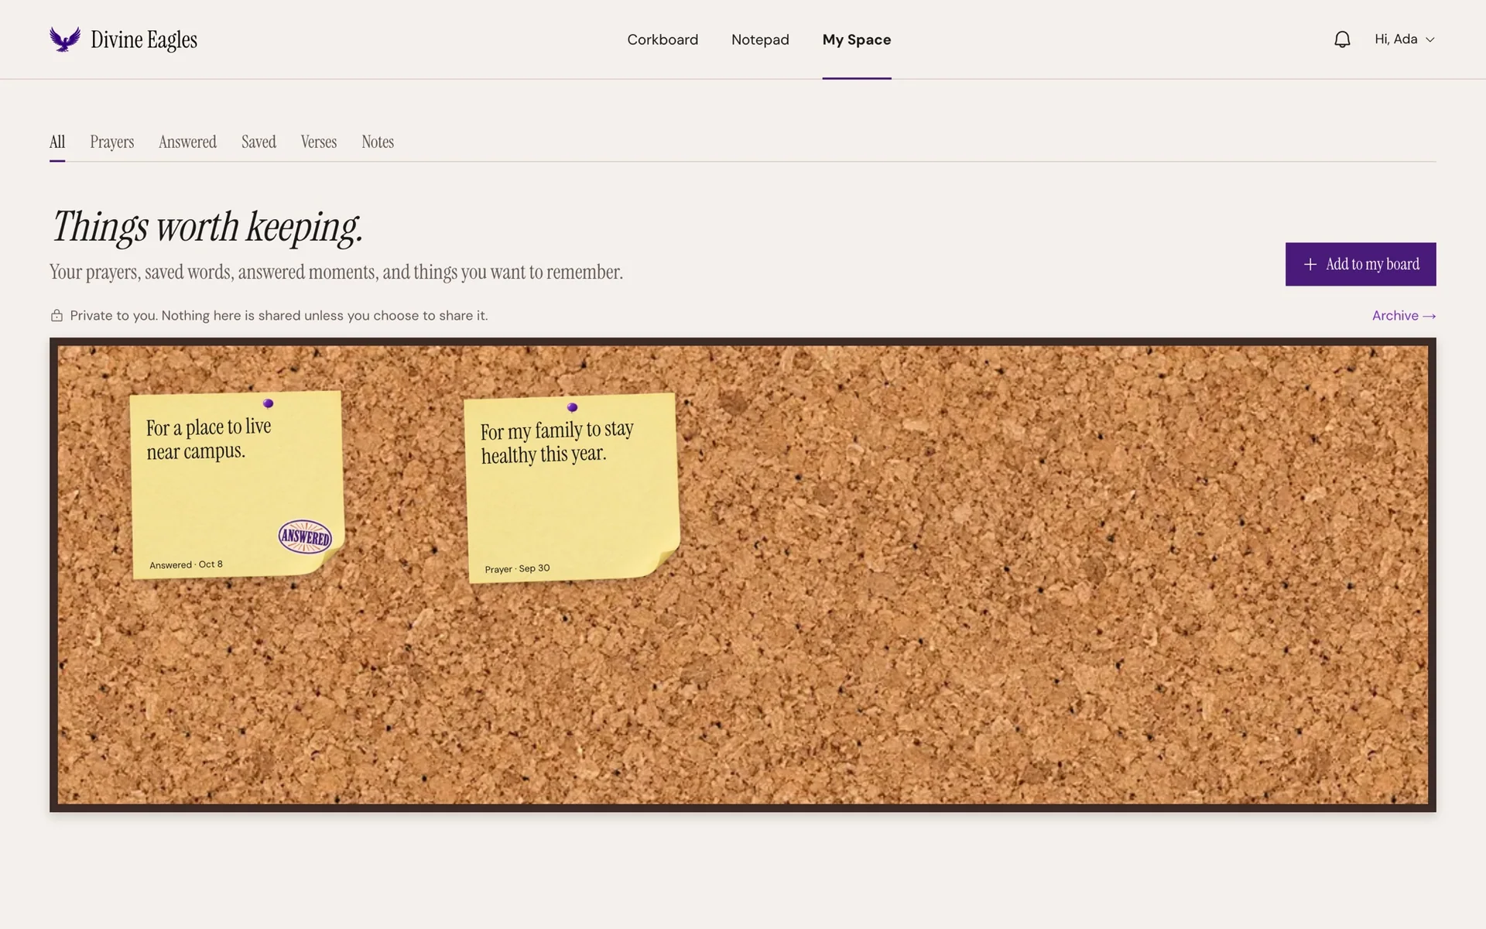Show the Answered tab

point(188,142)
